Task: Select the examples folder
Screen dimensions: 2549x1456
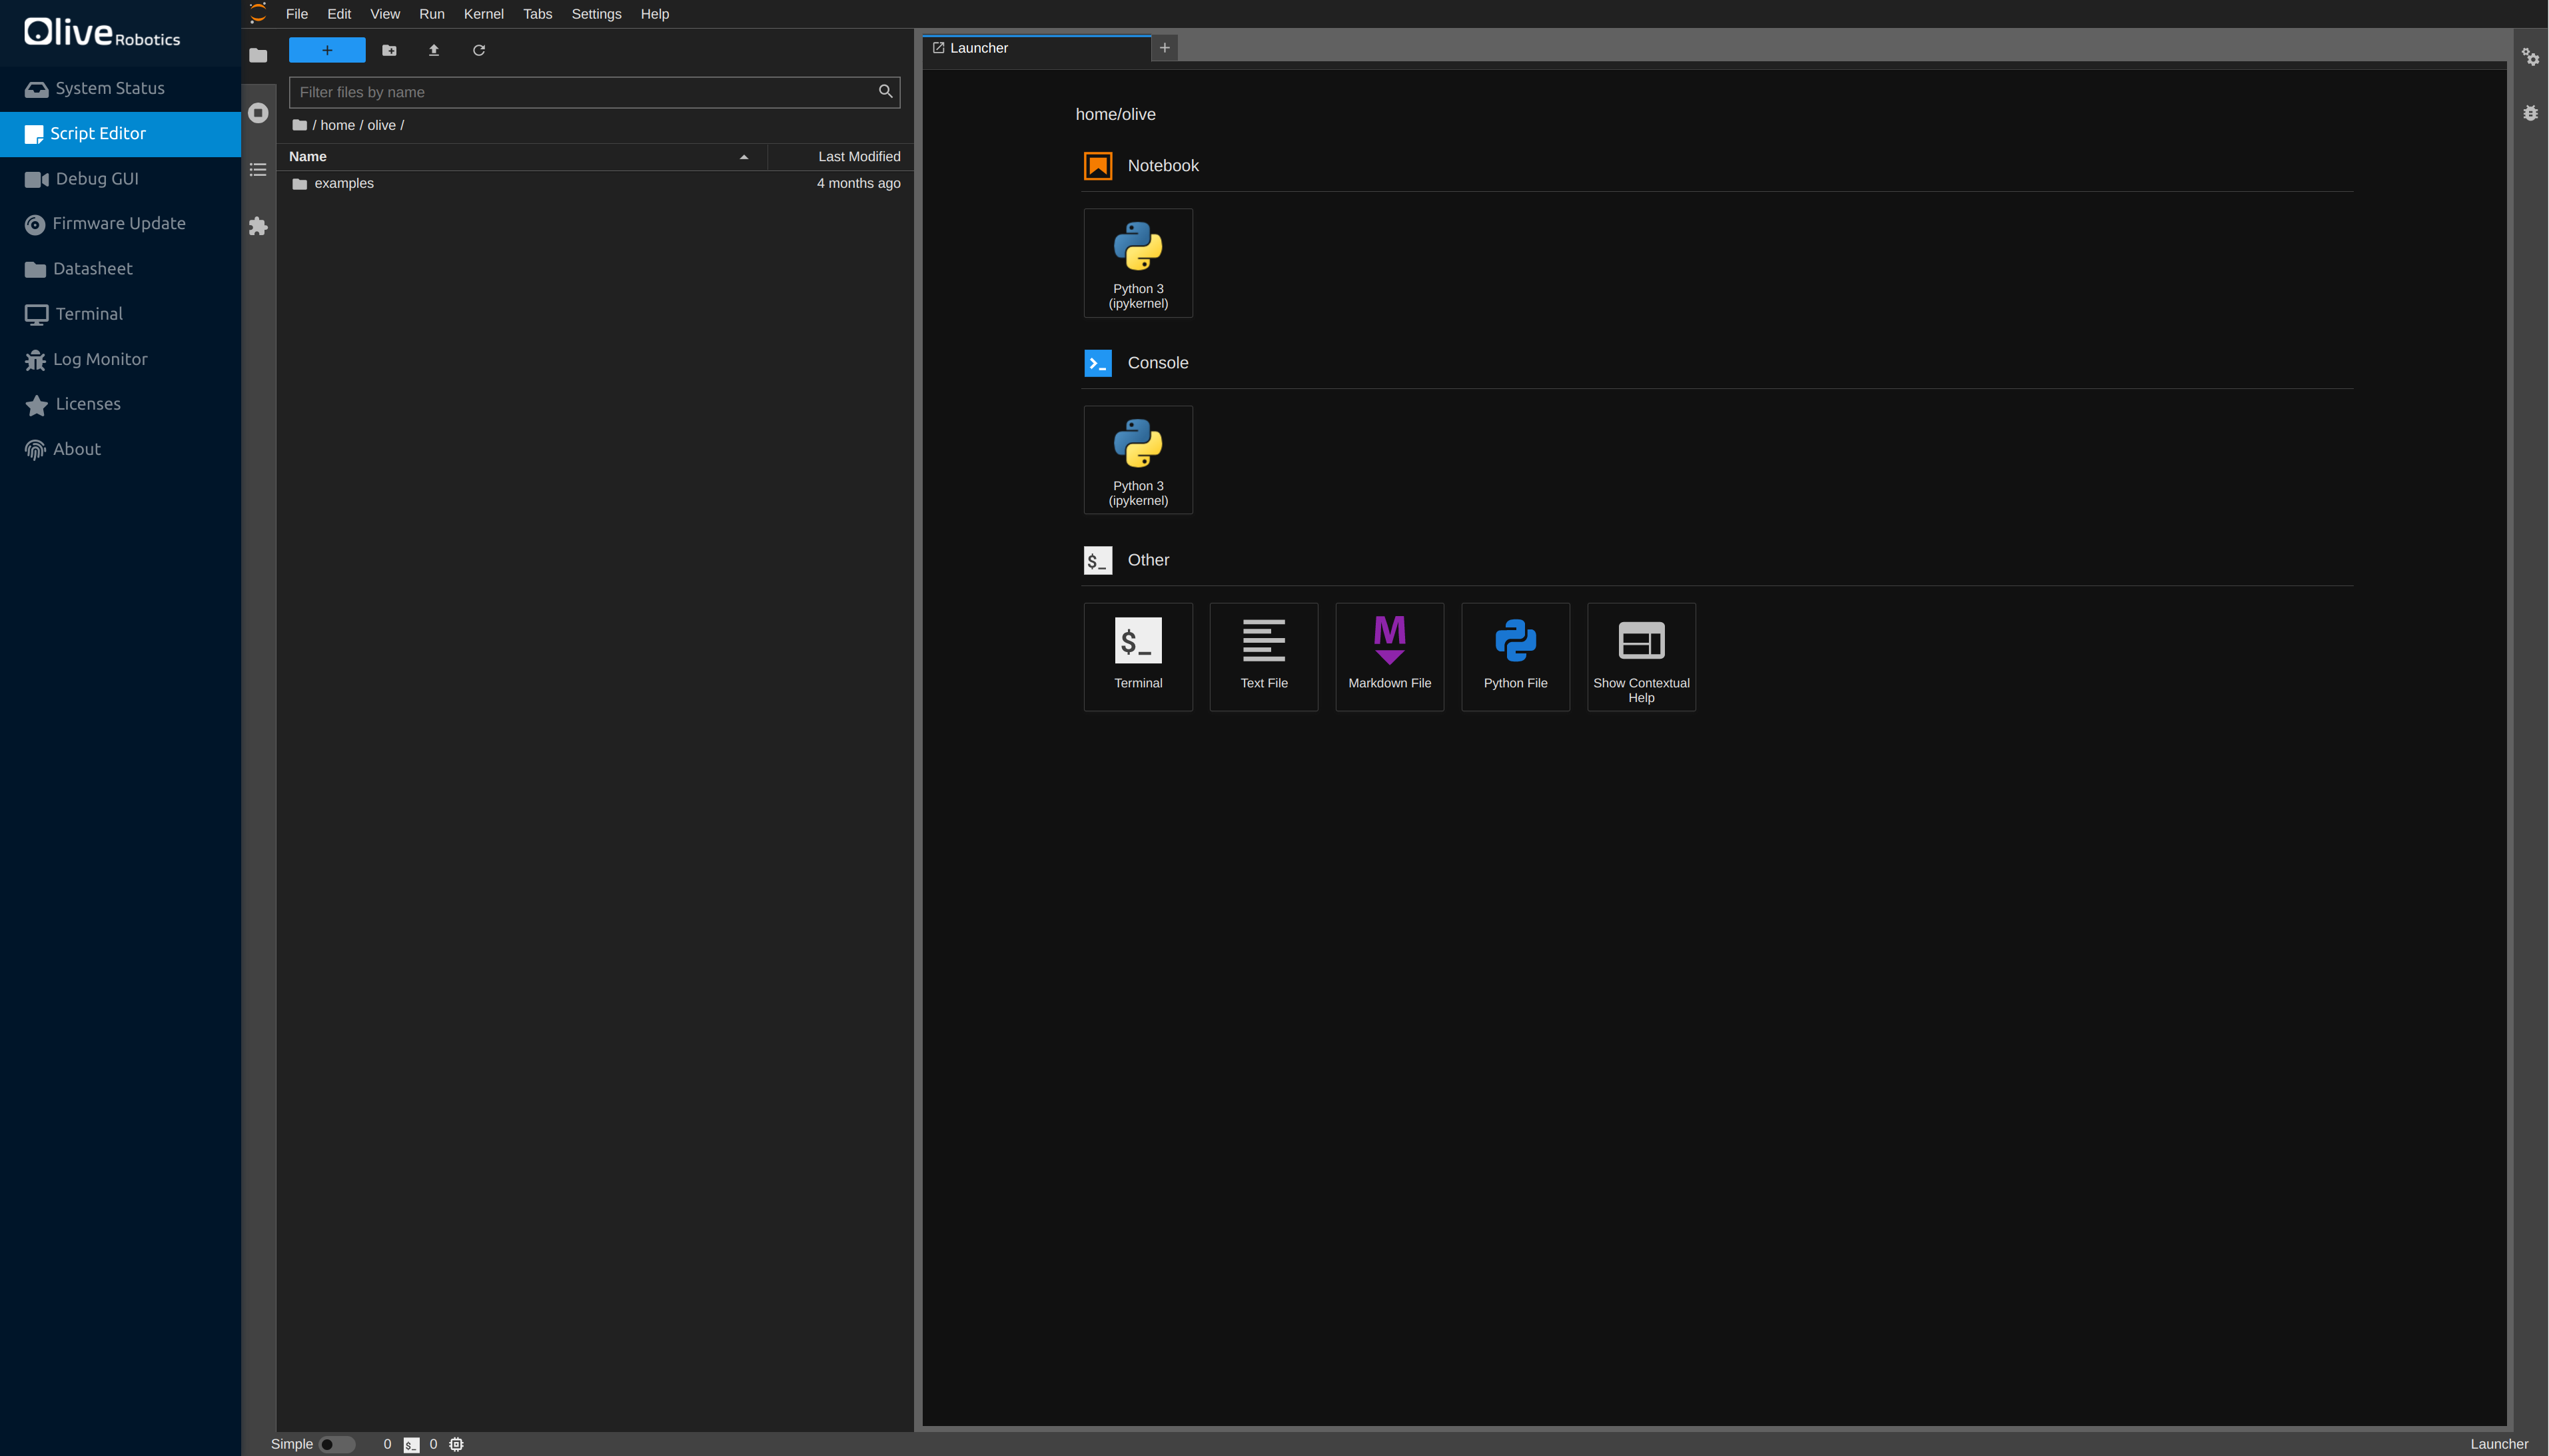Action: coord(596,183)
